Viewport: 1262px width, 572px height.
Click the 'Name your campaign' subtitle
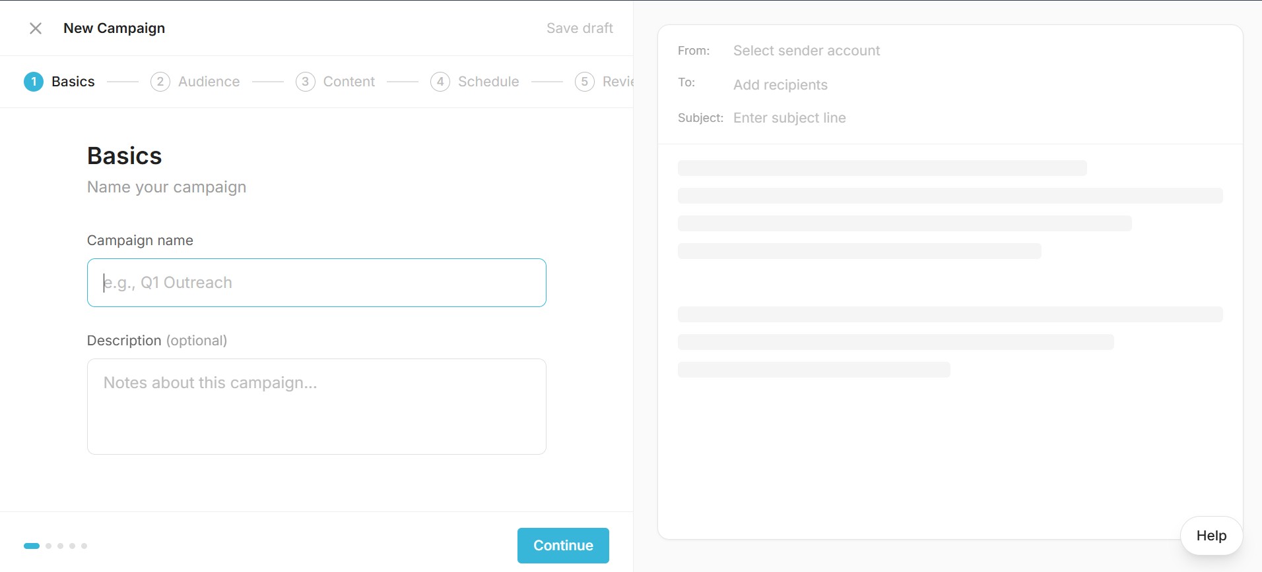[x=166, y=187]
